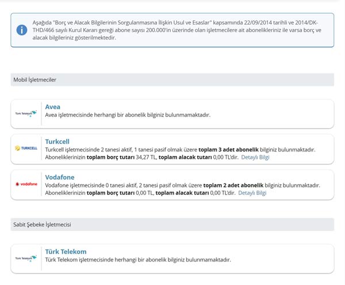This screenshot has width=345, height=285.
Task: Open Detaylı Bilgi link for Vodafone
Action: click(x=252, y=193)
